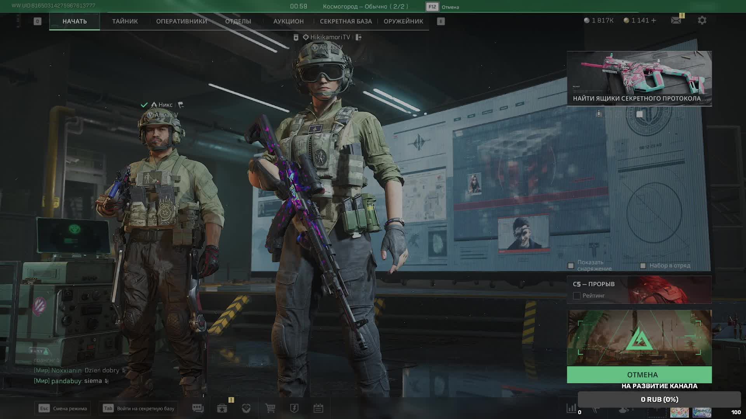Open the mail inbox envelope icon
746x419 pixels.
(x=676, y=20)
